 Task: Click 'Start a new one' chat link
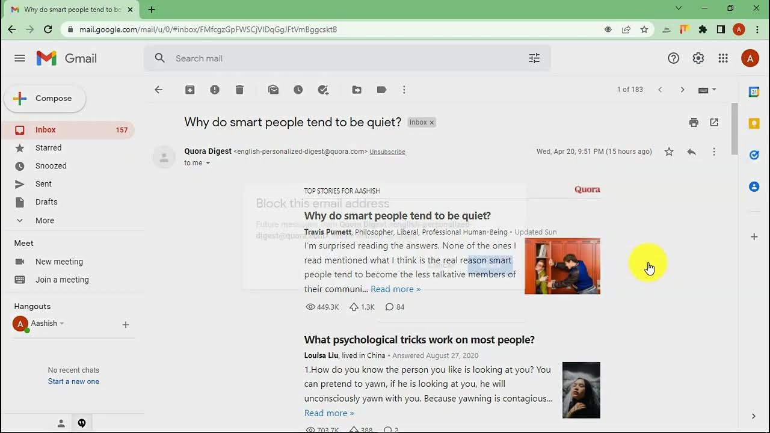[73, 381]
